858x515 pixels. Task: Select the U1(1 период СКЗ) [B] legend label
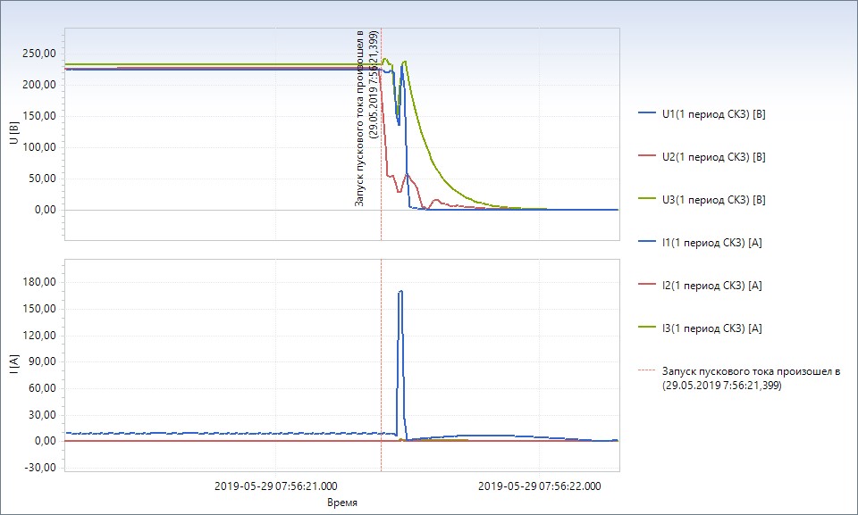pyautogui.click(x=713, y=113)
